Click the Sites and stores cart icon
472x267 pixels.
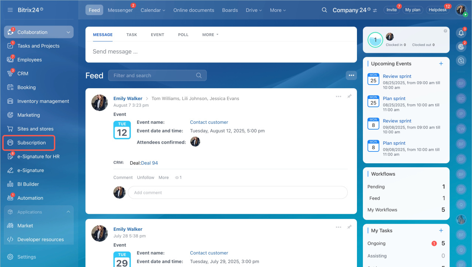[10, 129]
